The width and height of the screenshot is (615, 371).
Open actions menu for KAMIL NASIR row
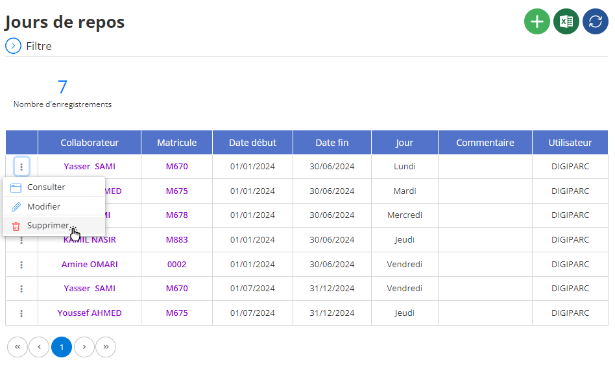coord(21,241)
